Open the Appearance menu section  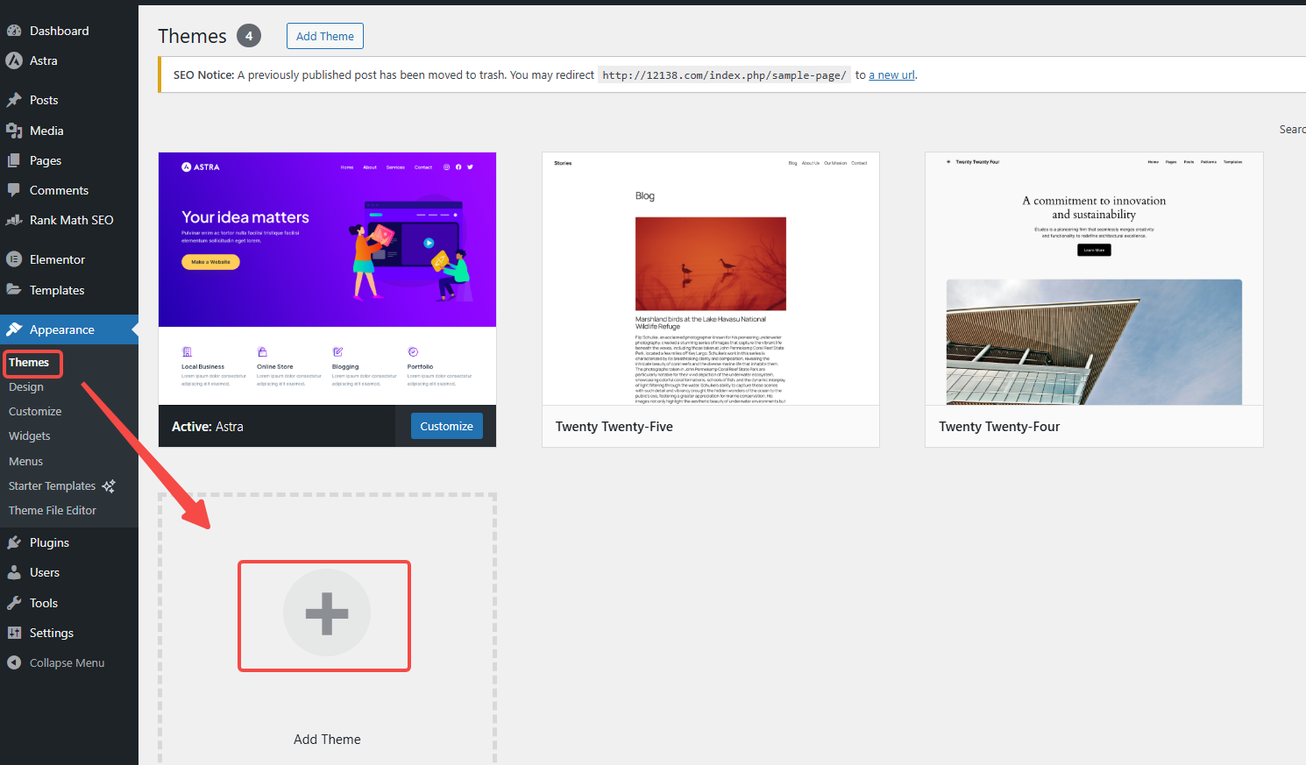(x=61, y=329)
